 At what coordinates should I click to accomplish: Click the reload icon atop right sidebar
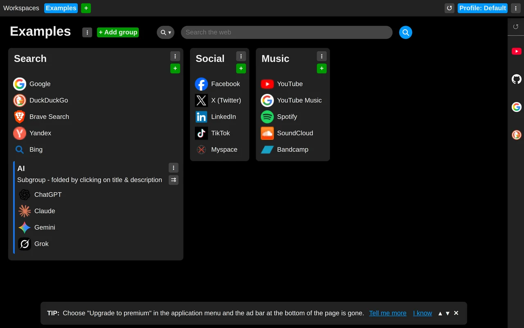click(x=516, y=27)
